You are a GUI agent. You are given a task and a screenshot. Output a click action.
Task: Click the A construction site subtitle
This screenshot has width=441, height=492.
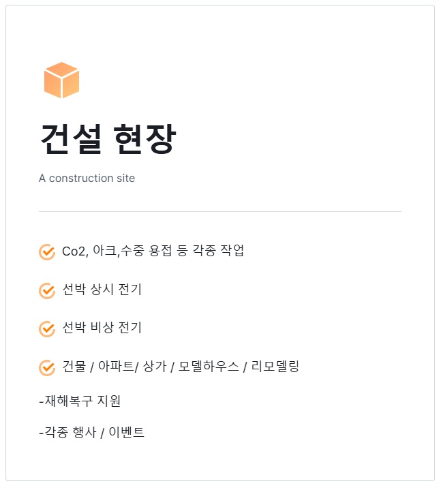[x=87, y=179]
